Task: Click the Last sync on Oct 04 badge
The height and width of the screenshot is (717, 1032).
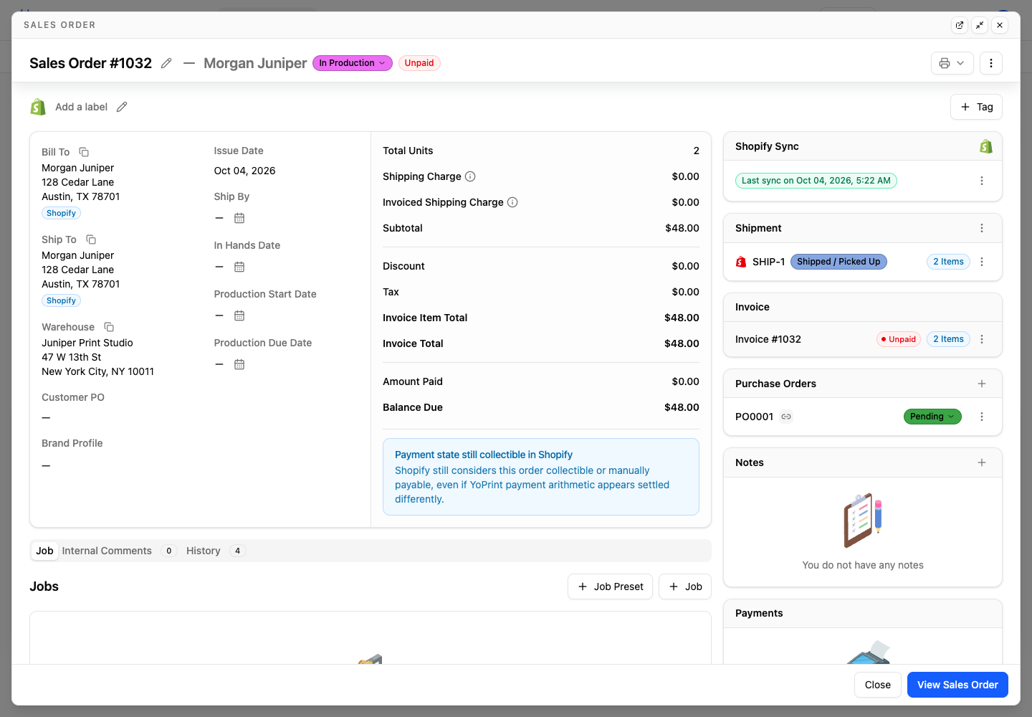Action: 816,181
